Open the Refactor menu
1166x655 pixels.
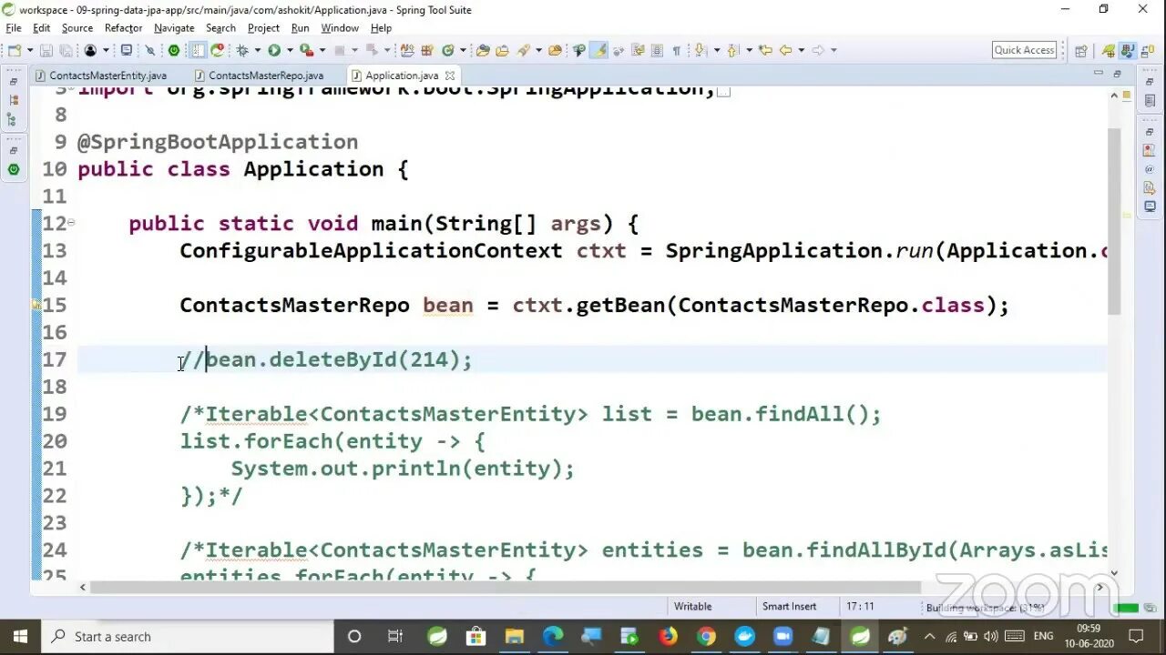[123, 28]
